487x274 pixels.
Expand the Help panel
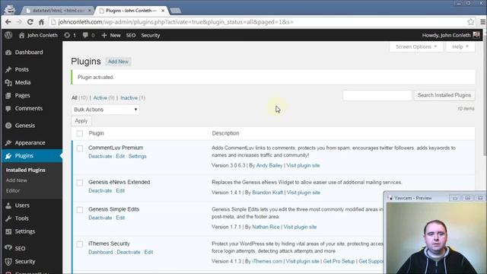click(460, 46)
